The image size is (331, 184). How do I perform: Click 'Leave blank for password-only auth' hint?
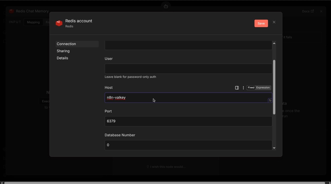click(130, 77)
